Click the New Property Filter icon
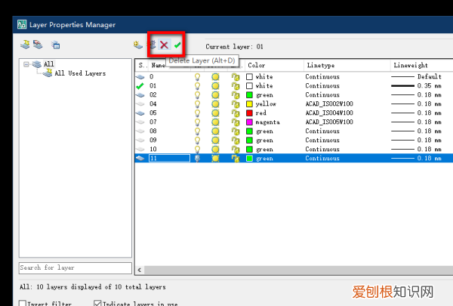The image size is (453, 306). point(25,45)
